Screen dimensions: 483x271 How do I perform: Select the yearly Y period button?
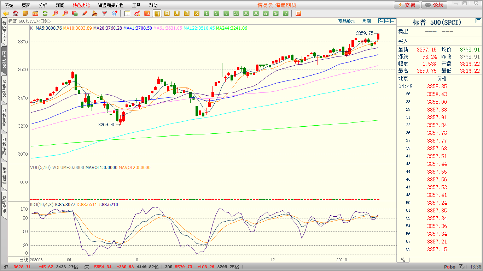coord(286,14)
